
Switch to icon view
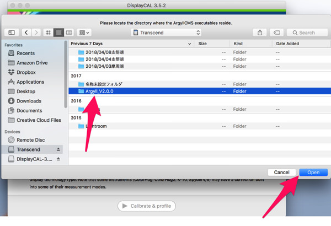(49, 33)
